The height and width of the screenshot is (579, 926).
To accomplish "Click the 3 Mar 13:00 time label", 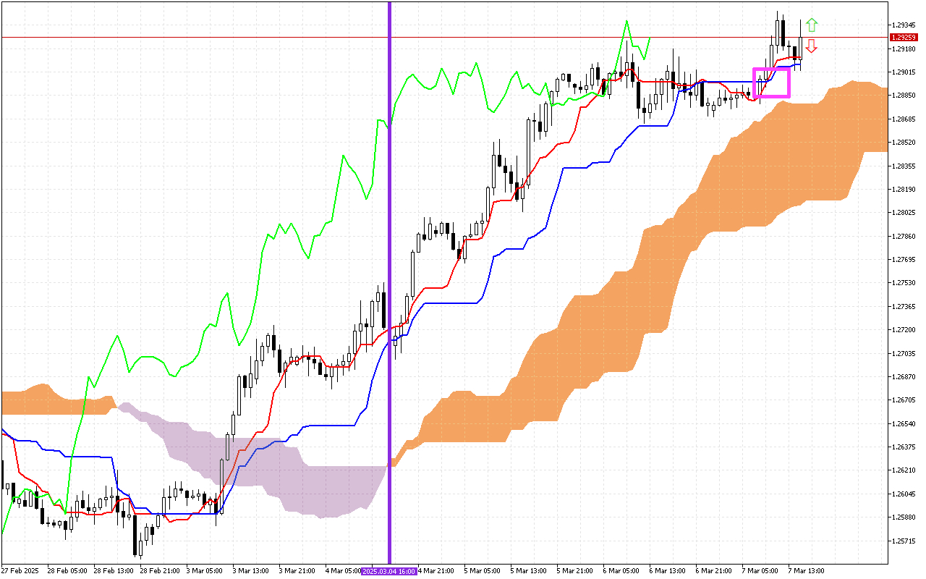I will coord(251,571).
